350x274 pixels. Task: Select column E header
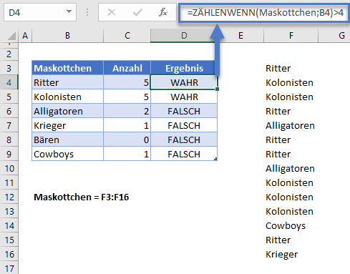tap(240, 36)
